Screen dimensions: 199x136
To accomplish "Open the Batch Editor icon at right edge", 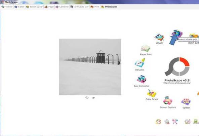I will tap(194, 39).
